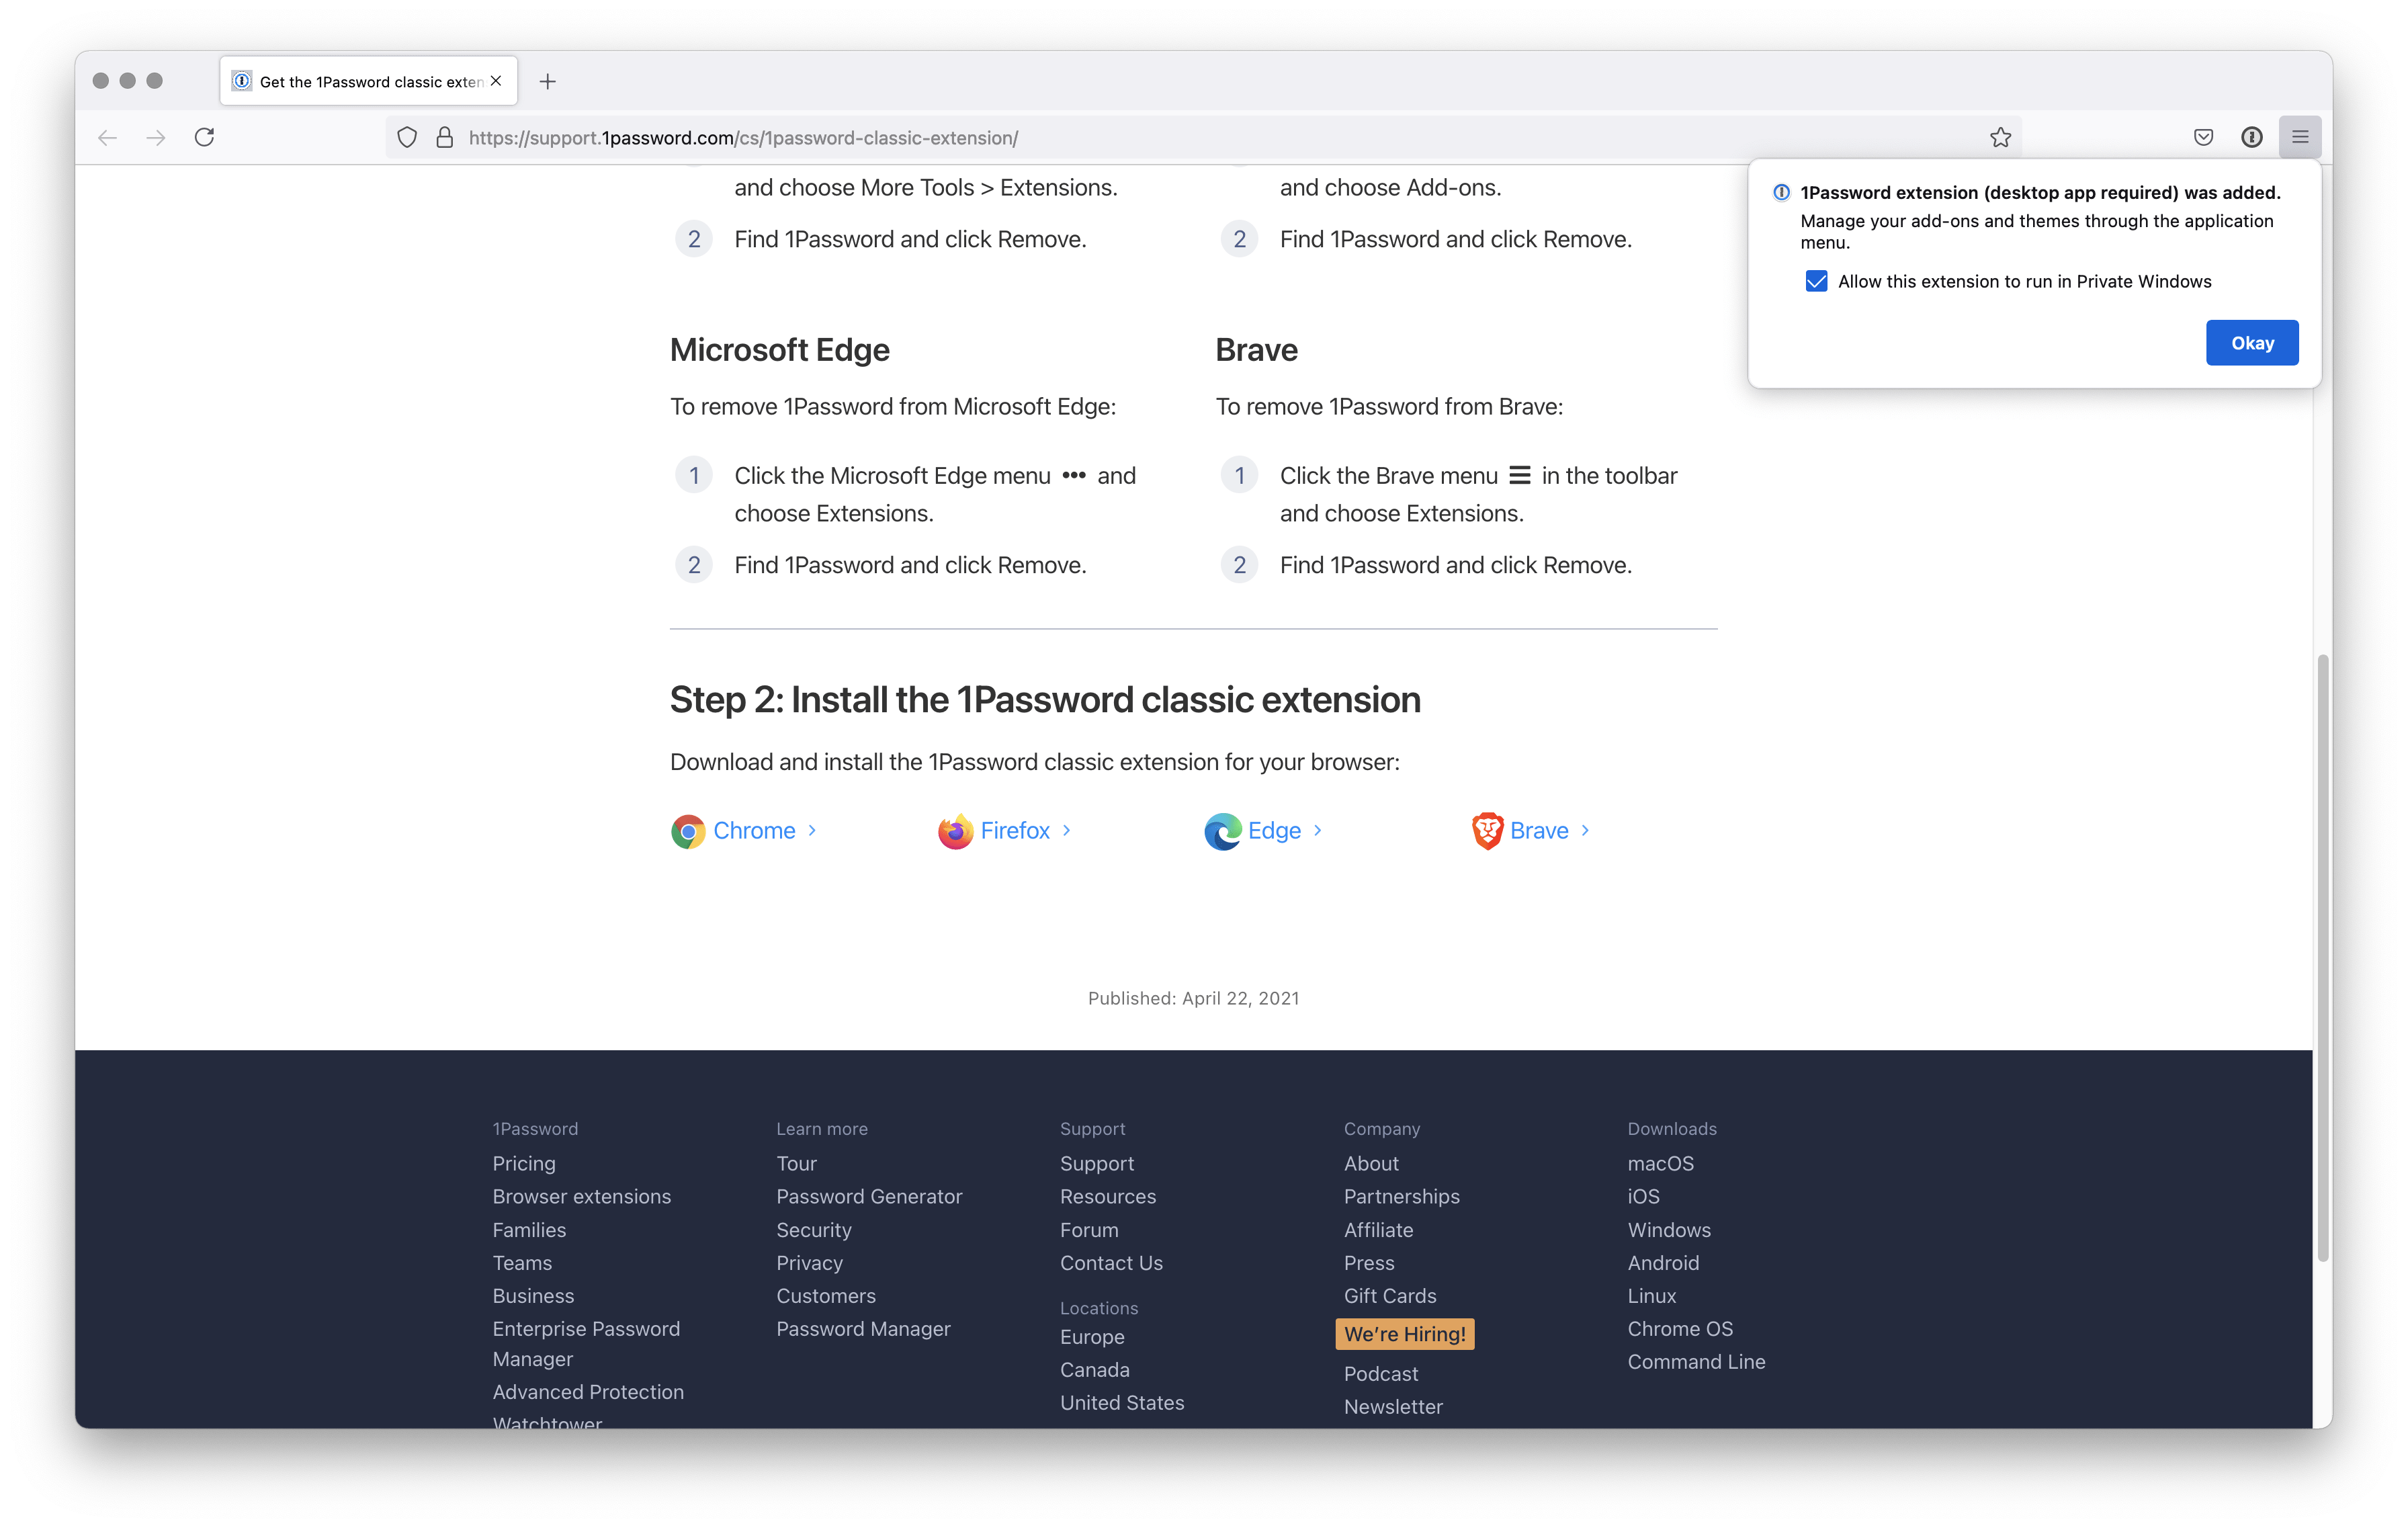Open Firefox application hamburger menu

click(2300, 138)
